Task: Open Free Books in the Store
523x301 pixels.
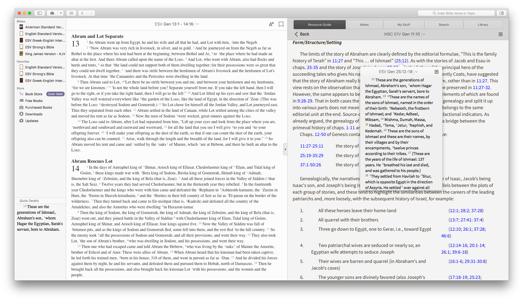Action: (34, 101)
